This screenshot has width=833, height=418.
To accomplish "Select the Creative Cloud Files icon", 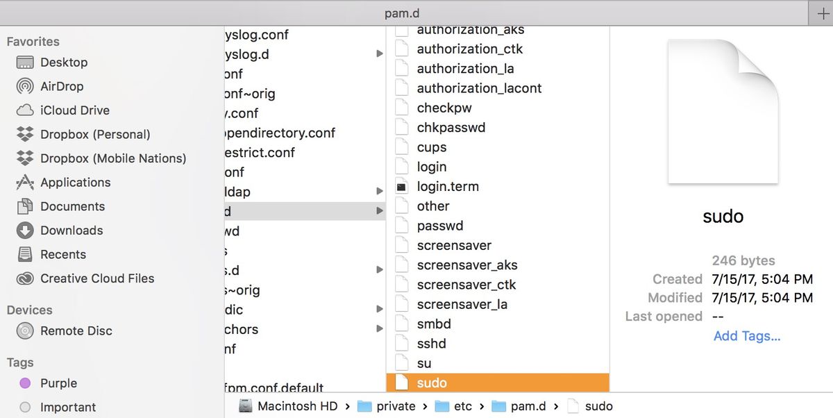I will click(x=22, y=278).
